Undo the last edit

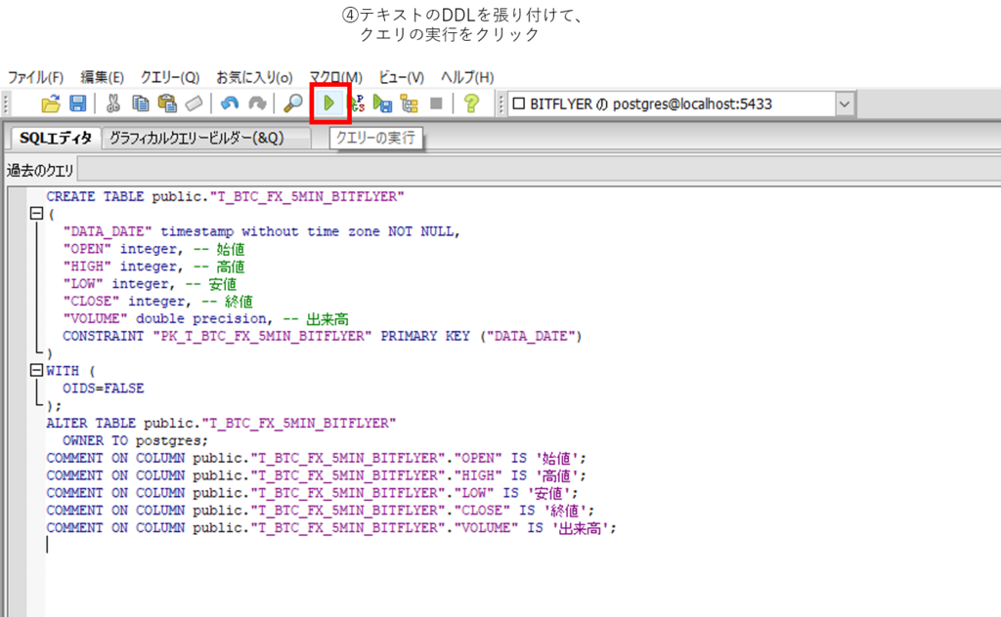coord(230,103)
